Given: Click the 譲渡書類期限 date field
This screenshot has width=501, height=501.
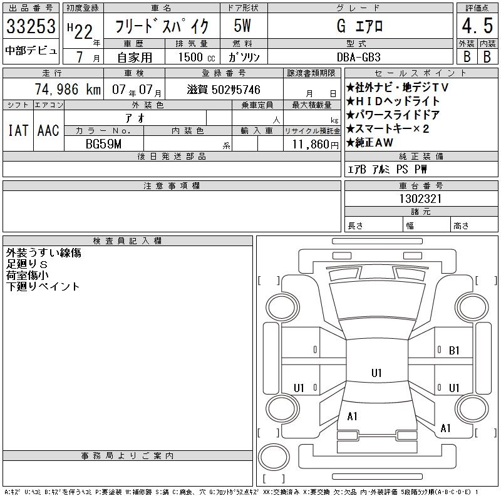Looking at the screenshot, I should pos(312,89).
